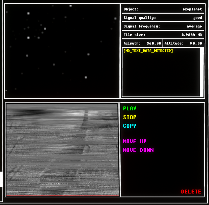Click the scrollbar beside the signal image
The width and height of the screenshot is (209, 205).
119,149
